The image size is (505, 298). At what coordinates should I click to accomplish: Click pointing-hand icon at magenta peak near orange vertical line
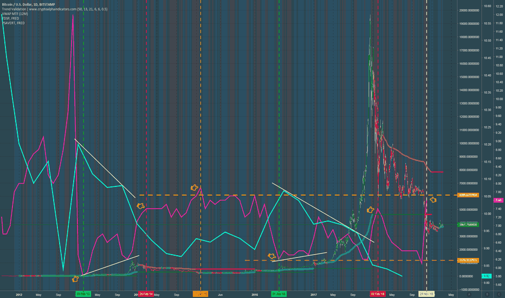tap(194, 187)
